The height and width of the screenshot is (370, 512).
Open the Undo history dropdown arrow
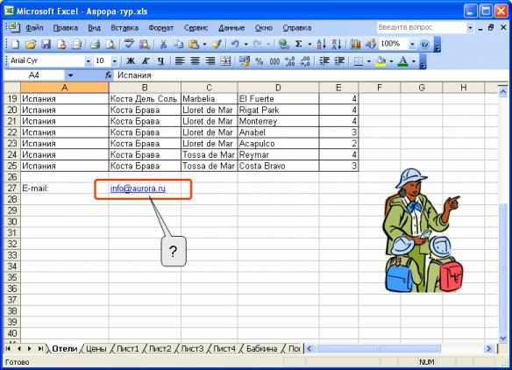click(x=245, y=44)
